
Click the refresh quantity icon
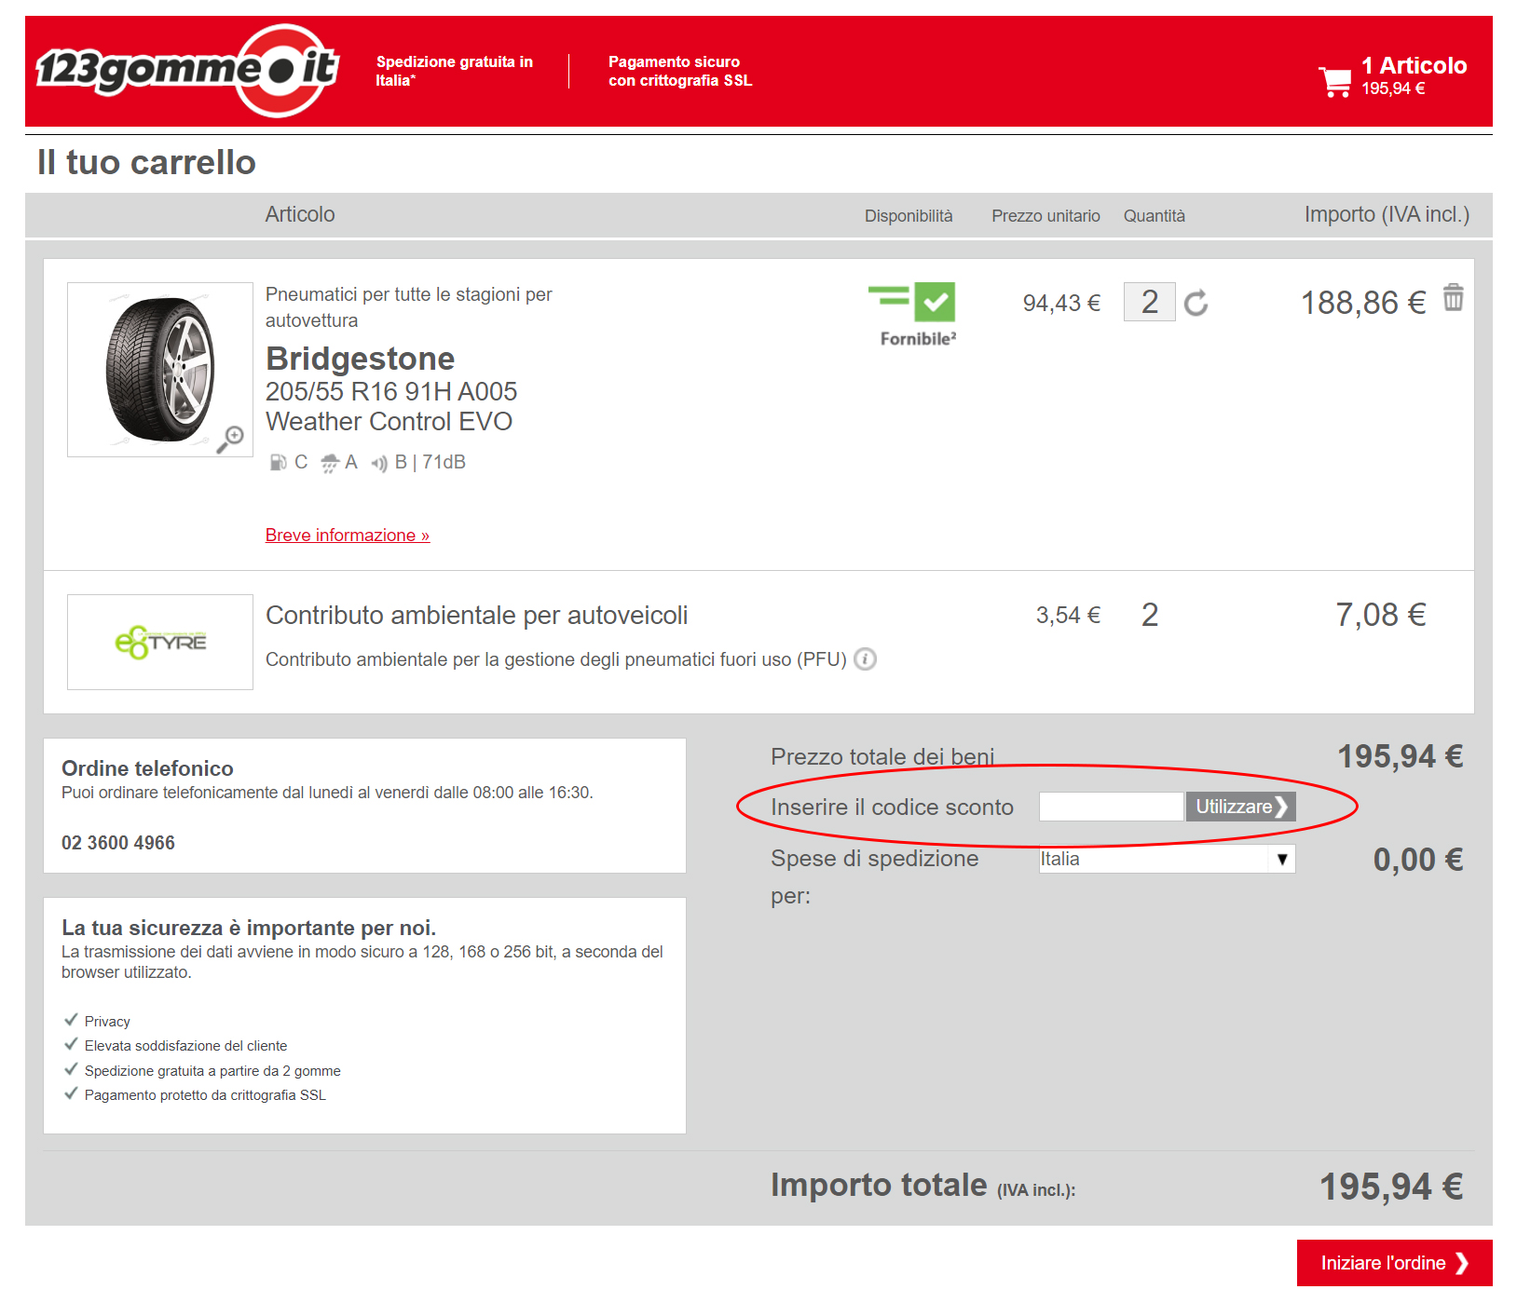pyautogui.click(x=1196, y=303)
